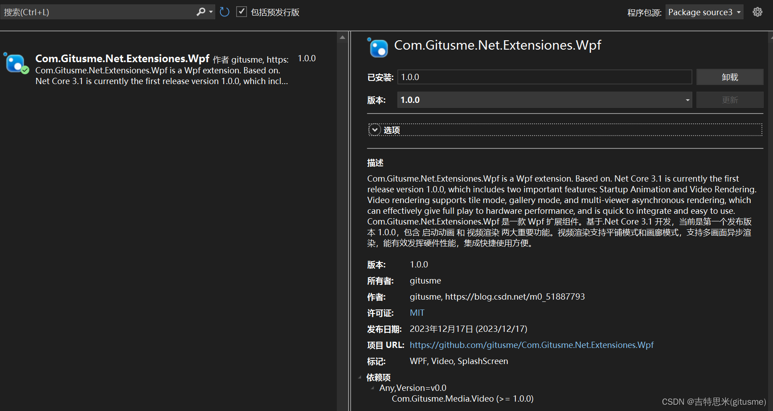Collapse the dependencies (依赖项) node
The image size is (773, 411).
(360, 377)
